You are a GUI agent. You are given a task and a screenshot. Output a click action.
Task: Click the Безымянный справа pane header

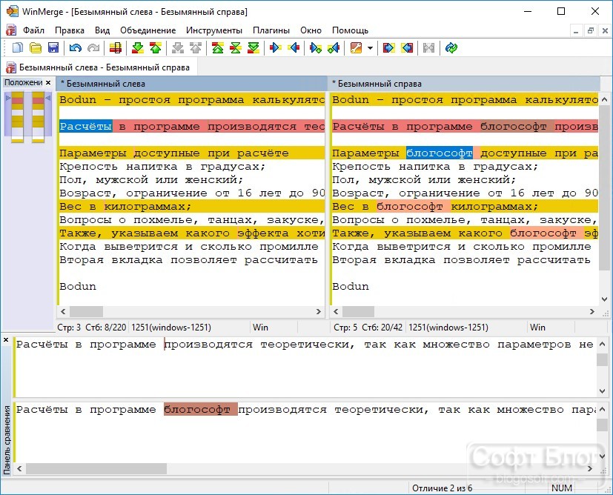click(x=464, y=84)
